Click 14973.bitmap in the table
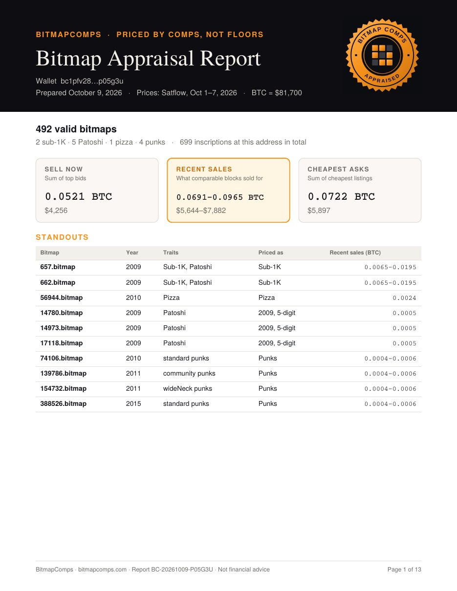 [62, 328]
